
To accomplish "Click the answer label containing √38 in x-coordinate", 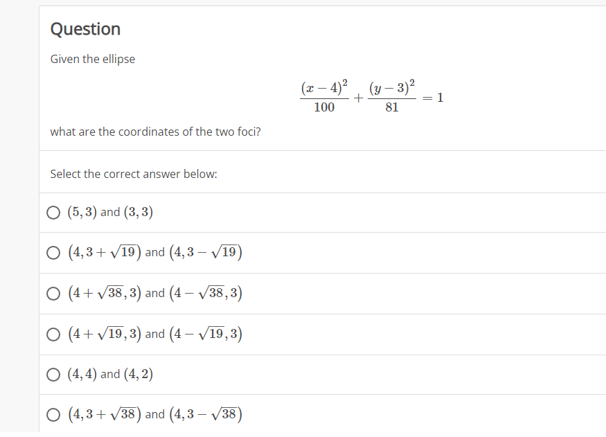I will point(155,293).
